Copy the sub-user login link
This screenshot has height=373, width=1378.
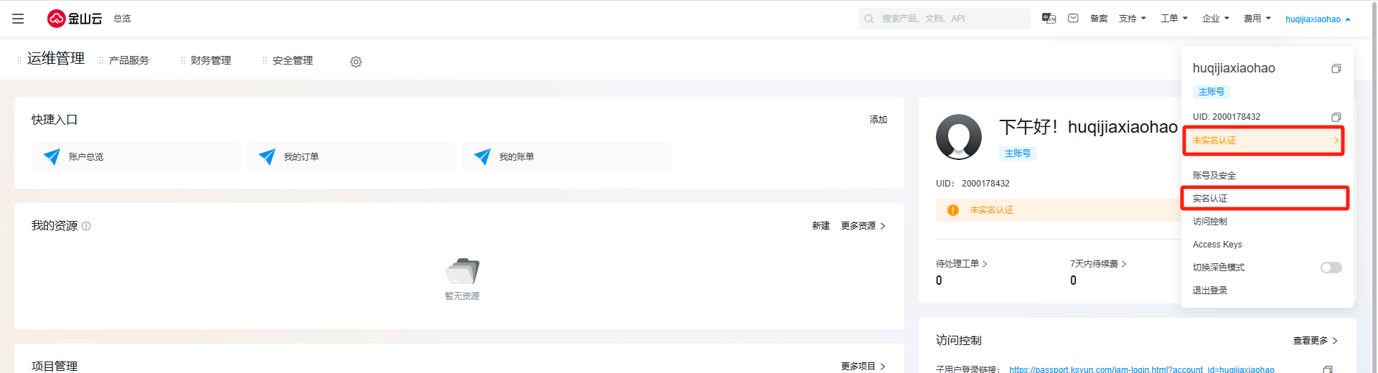coord(1328,369)
